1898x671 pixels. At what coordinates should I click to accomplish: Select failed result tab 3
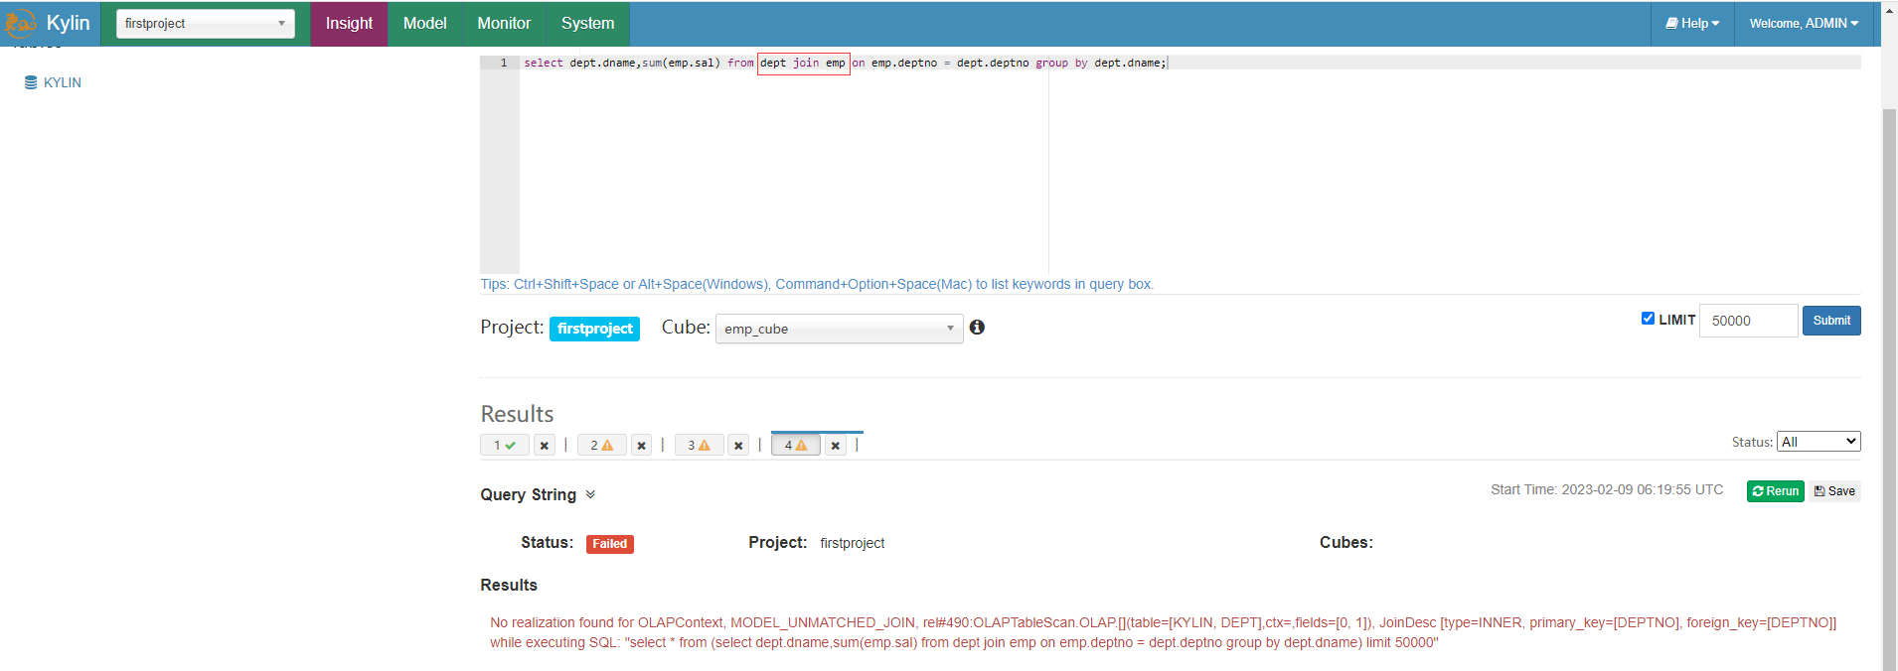pyautogui.click(x=699, y=446)
